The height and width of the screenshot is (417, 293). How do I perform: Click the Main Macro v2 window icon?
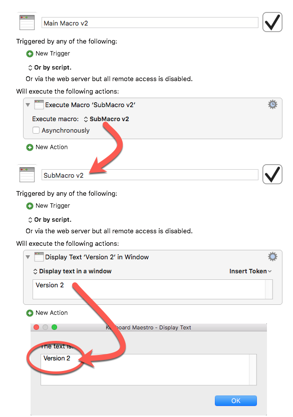pos(27,23)
